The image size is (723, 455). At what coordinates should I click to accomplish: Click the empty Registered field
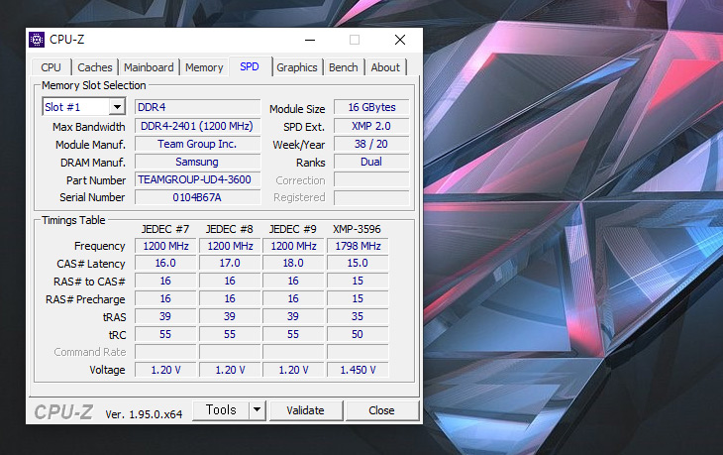[371, 197]
